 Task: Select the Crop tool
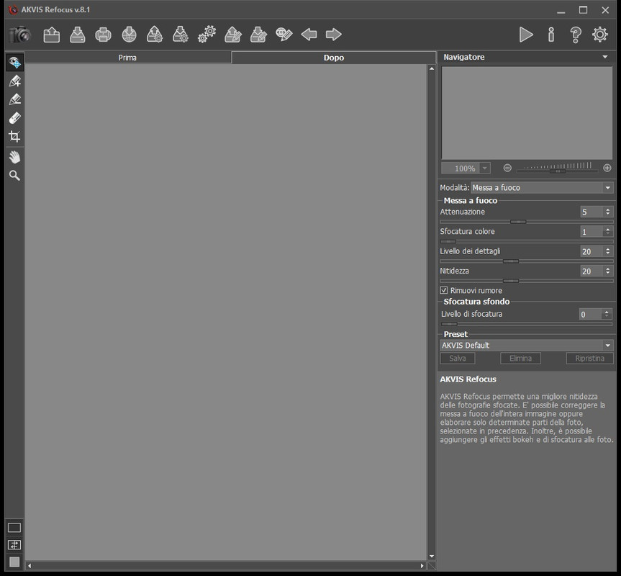tap(14, 136)
